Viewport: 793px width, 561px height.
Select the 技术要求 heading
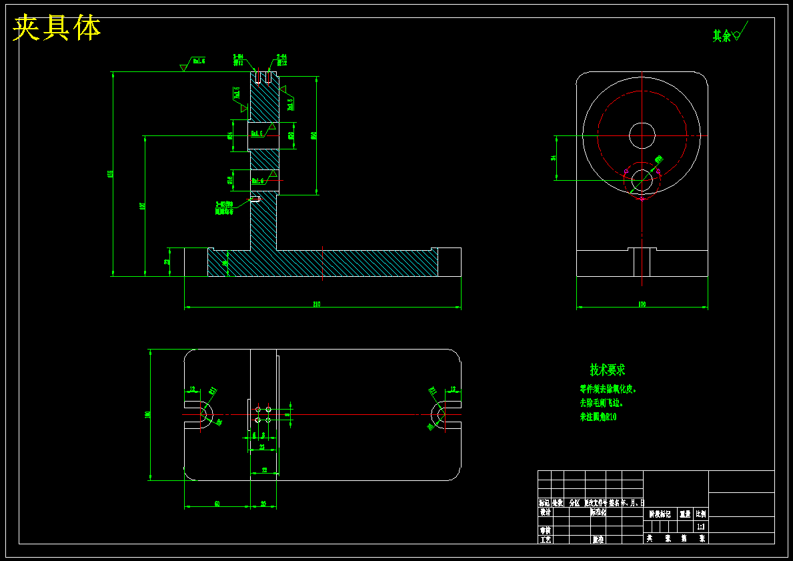[608, 370]
